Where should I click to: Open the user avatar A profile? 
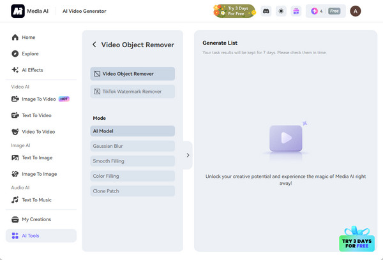(x=356, y=11)
